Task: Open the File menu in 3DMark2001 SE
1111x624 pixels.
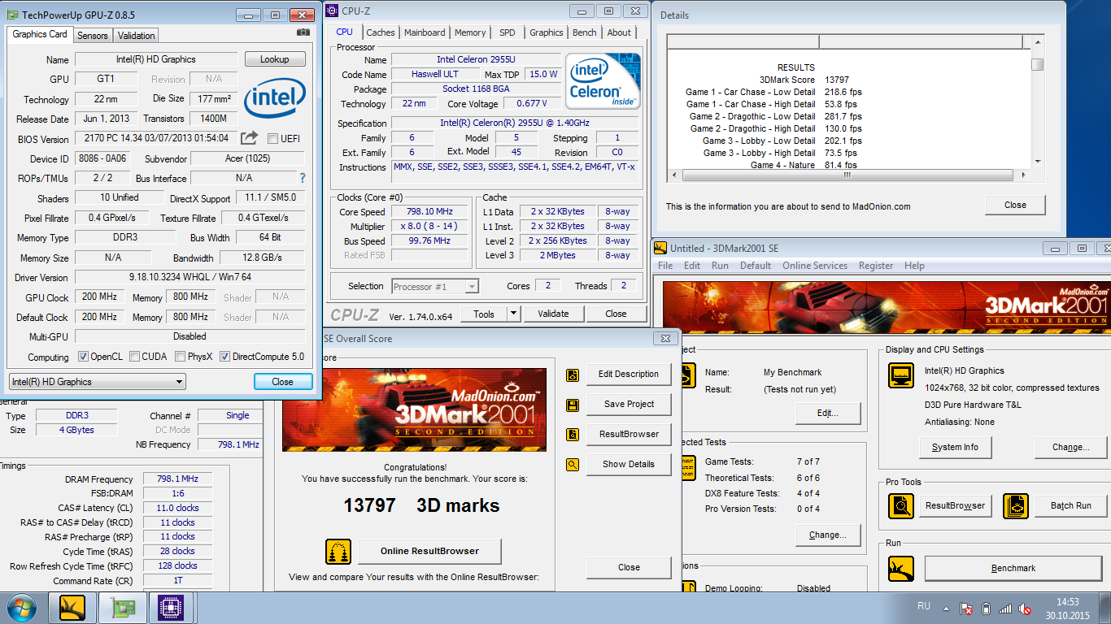Action: tap(665, 266)
